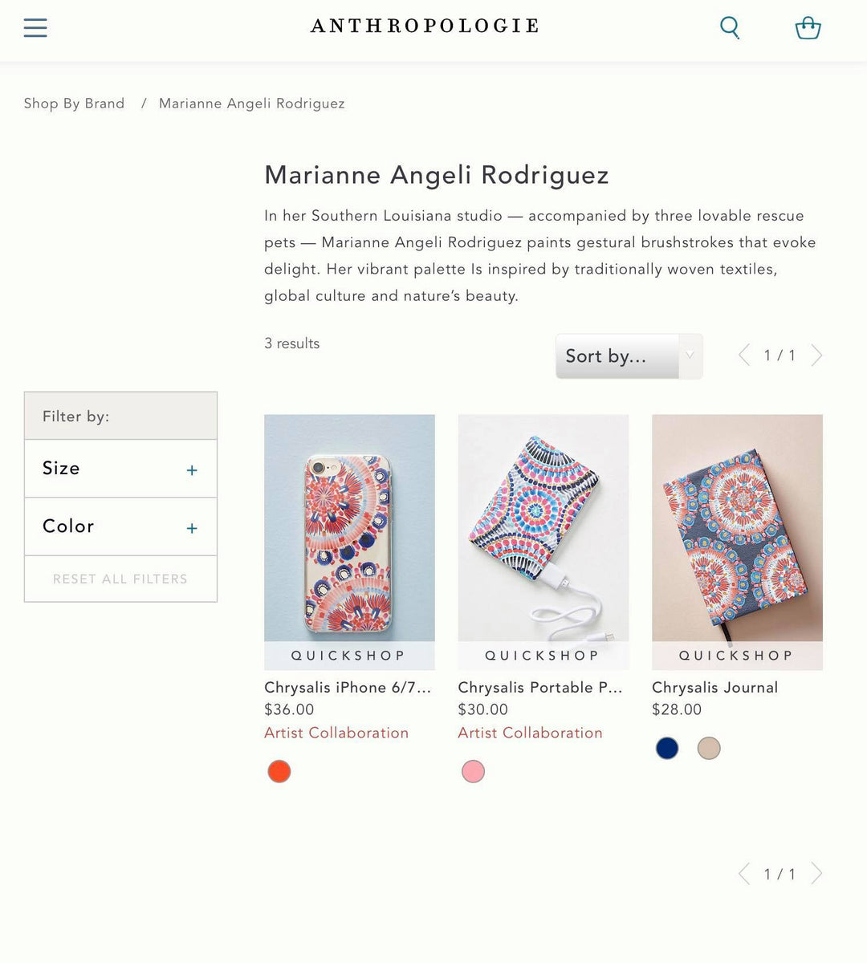Click the Anthropologie logo
The height and width of the screenshot is (963, 867).
click(425, 26)
